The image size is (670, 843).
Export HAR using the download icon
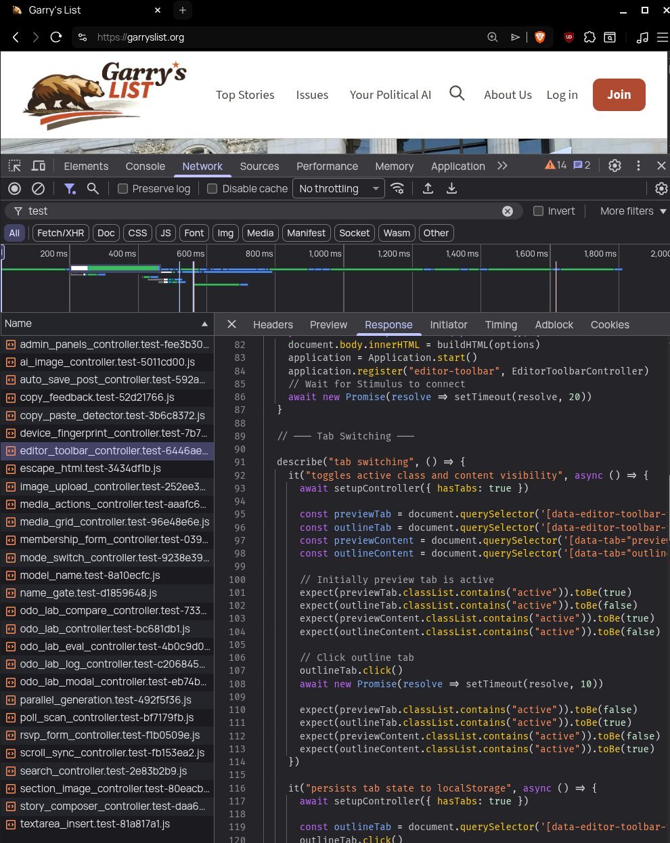point(451,188)
